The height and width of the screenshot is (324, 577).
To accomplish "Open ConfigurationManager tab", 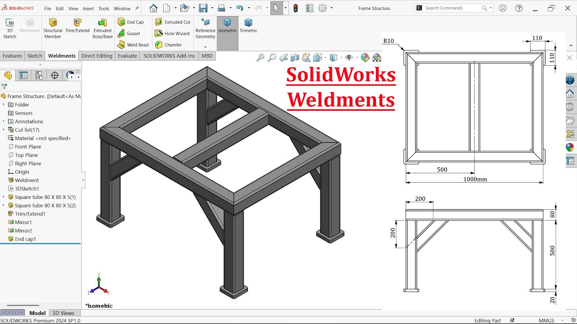I will click(x=39, y=76).
